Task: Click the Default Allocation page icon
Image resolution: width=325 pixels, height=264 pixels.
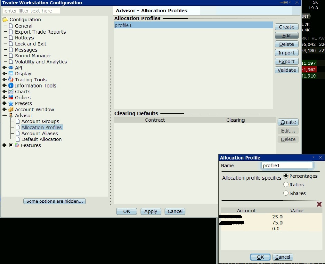Action: [18, 139]
